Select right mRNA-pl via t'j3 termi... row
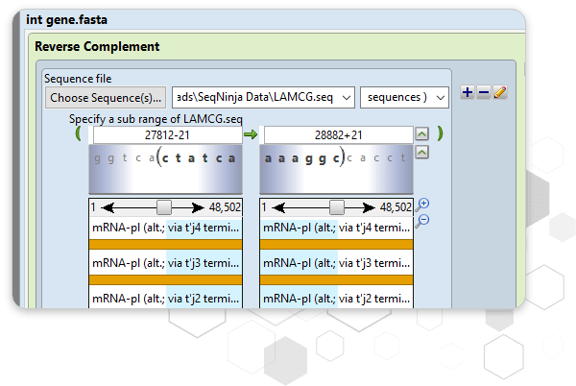The width and height of the screenshot is (576, 386). tap(337, 263)
